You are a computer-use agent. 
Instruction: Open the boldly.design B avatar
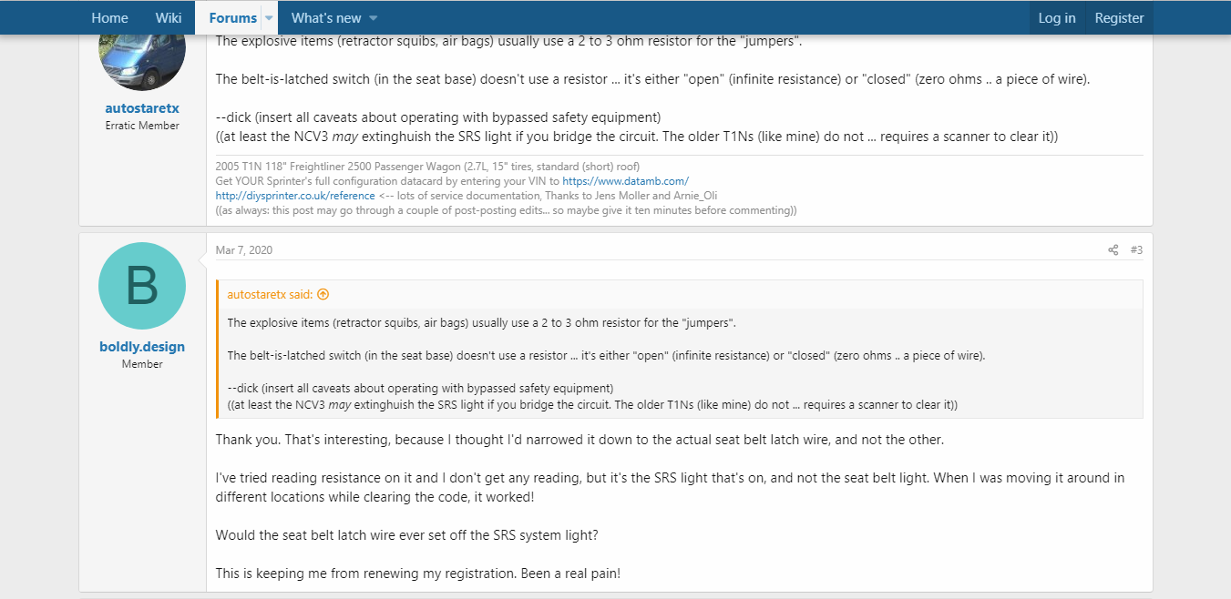click(142, 286)
